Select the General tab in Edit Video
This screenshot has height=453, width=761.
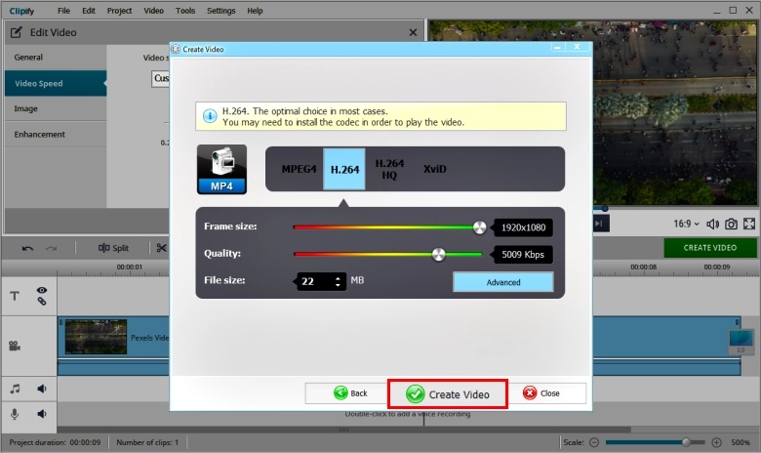pyautogui.click(x=56, y=58)
